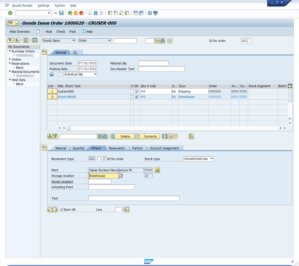Open the Individual Slip dropdown
This screenshot has width=299, height=266.
(x=95, y=74)
